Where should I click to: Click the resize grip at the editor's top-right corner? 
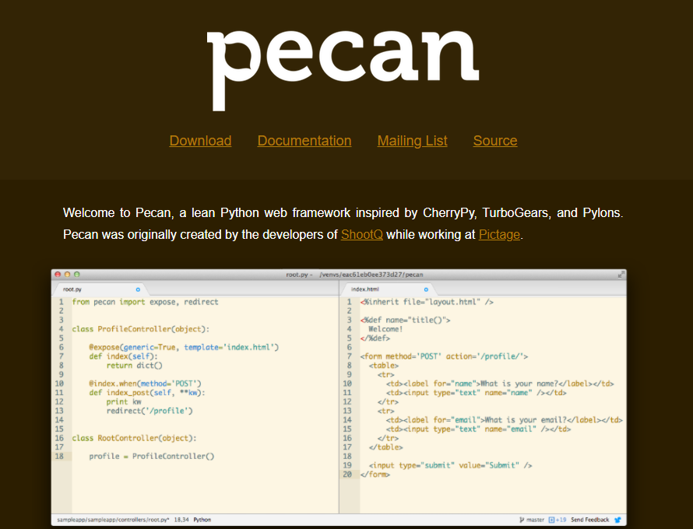620,274
